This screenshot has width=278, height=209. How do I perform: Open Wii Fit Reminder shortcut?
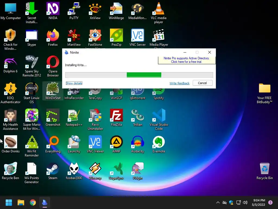(x=31, y=146)
